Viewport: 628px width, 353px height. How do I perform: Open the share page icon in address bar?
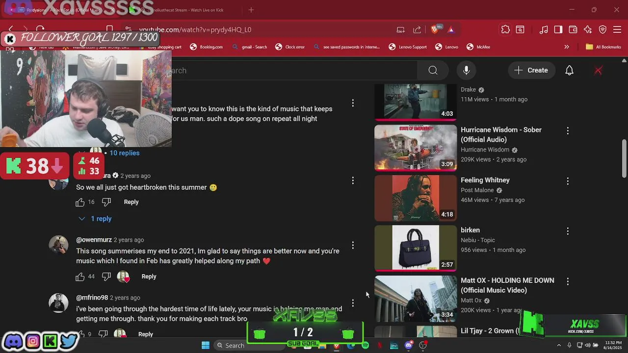(x=417, y=30)
